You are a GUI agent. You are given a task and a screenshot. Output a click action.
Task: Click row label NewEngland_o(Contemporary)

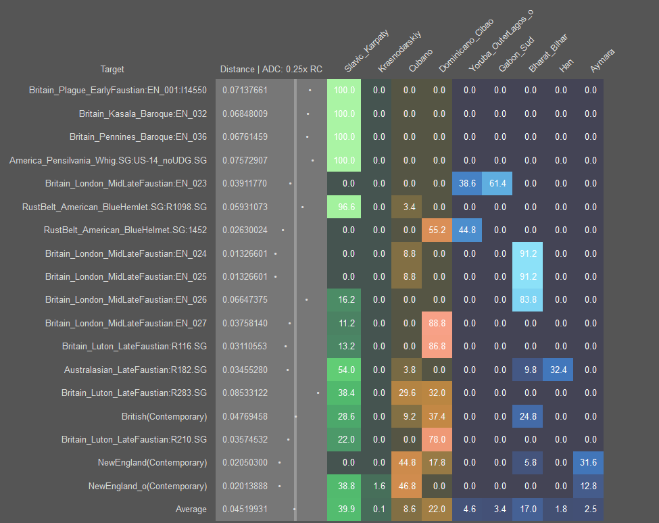point(147,487)
